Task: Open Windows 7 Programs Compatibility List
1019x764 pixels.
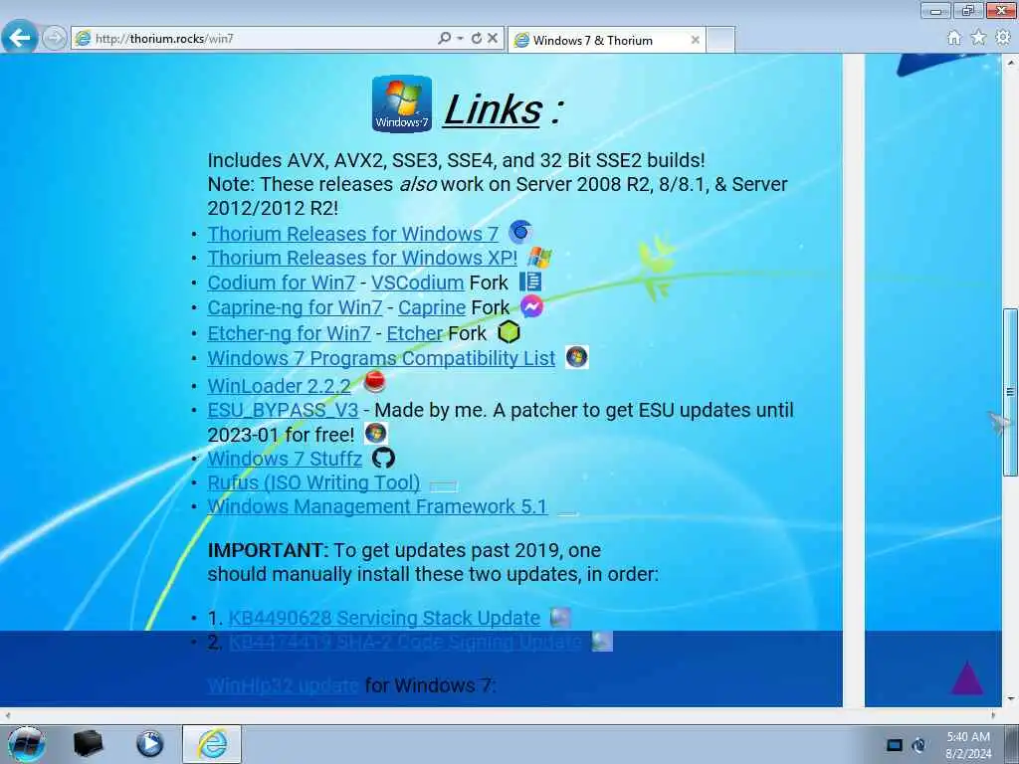Action: [x=381, y=358]
